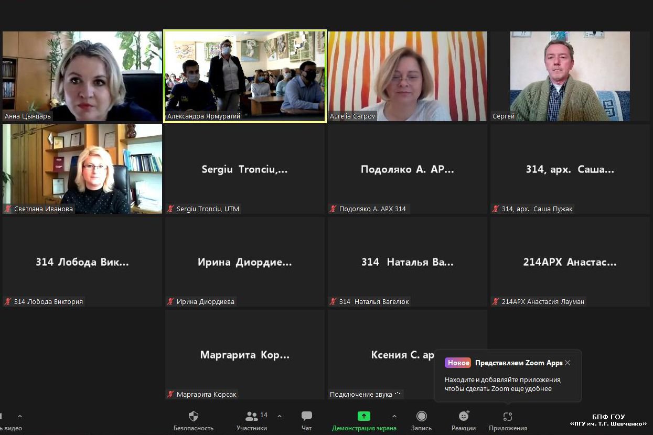Click name label Александра Ярмуратий

click(204, 116)
